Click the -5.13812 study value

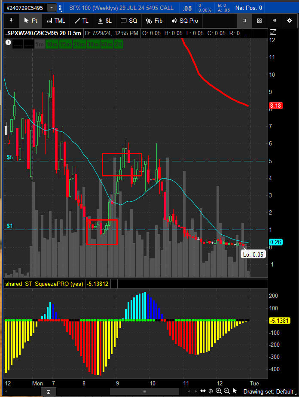click(98, 284)
